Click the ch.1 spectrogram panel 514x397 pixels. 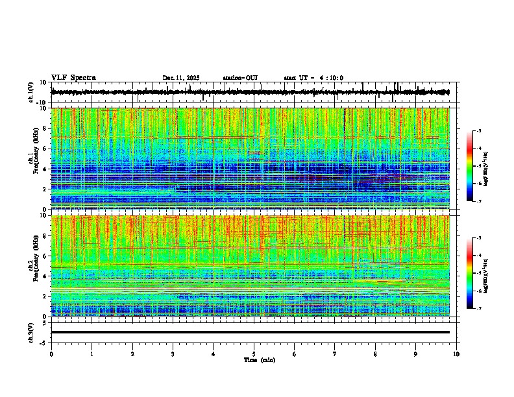(251, 158)
